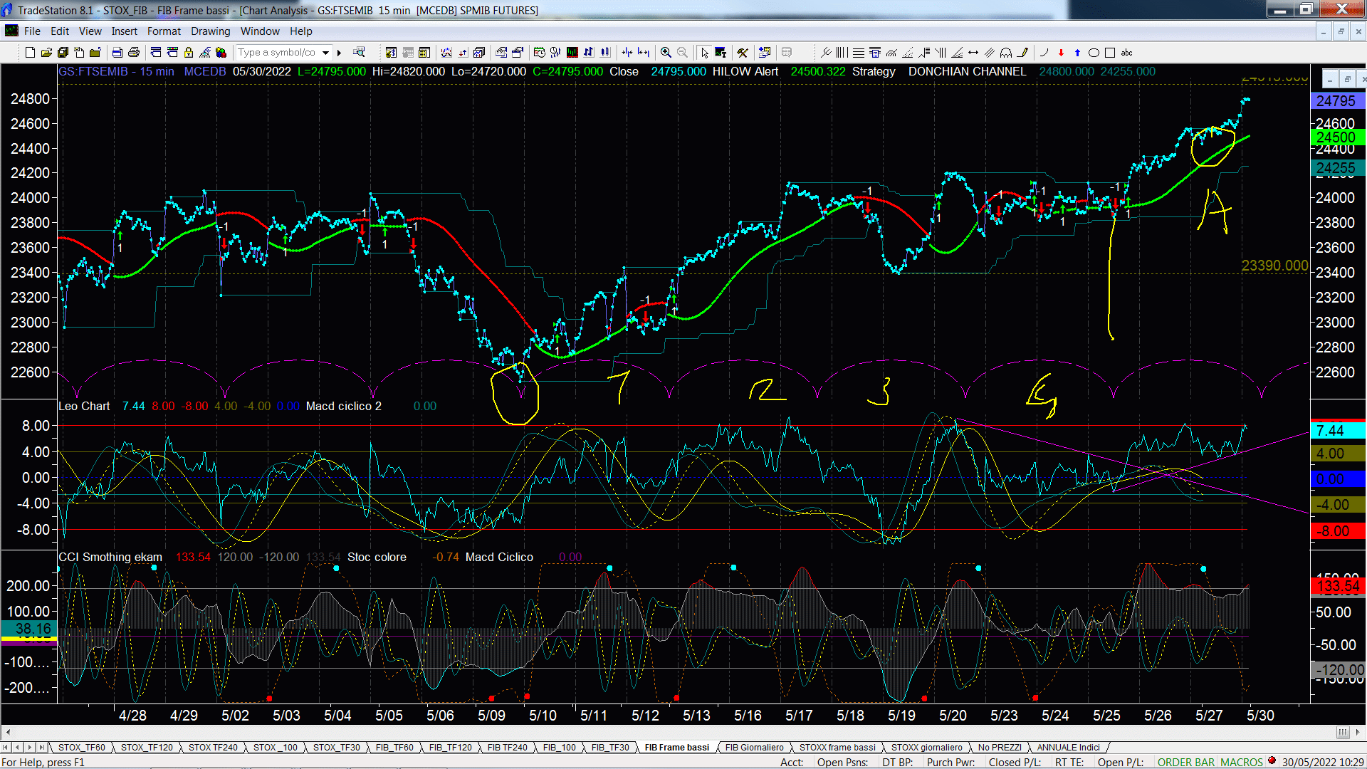Click MACROS in status bar
Image resolution: width=1367 pixels, height=769 pixels.
point(1242,763)
